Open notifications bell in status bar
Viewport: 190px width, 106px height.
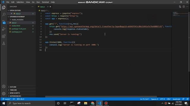coord(187,99)
